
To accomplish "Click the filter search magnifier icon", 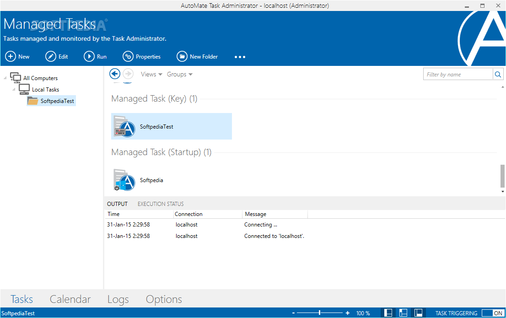I will click(498, 74).
